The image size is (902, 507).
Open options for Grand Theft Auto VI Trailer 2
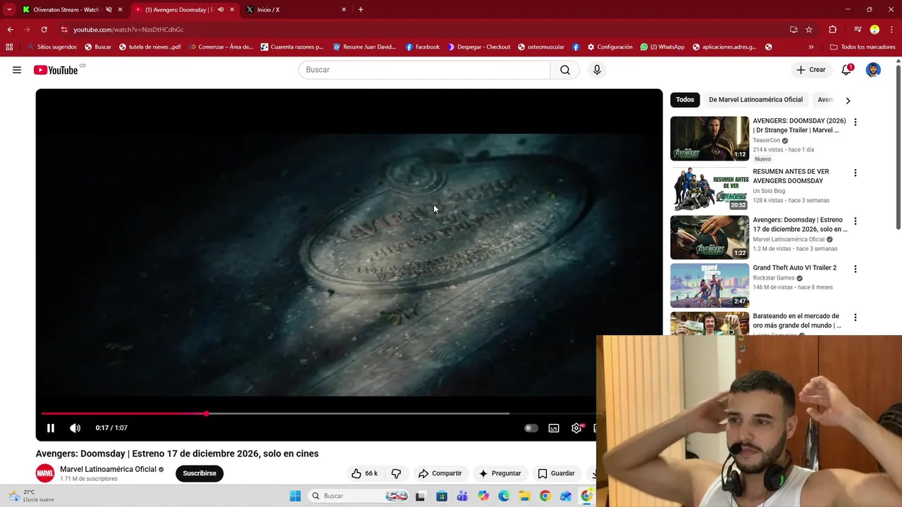(x=855, y=269)
